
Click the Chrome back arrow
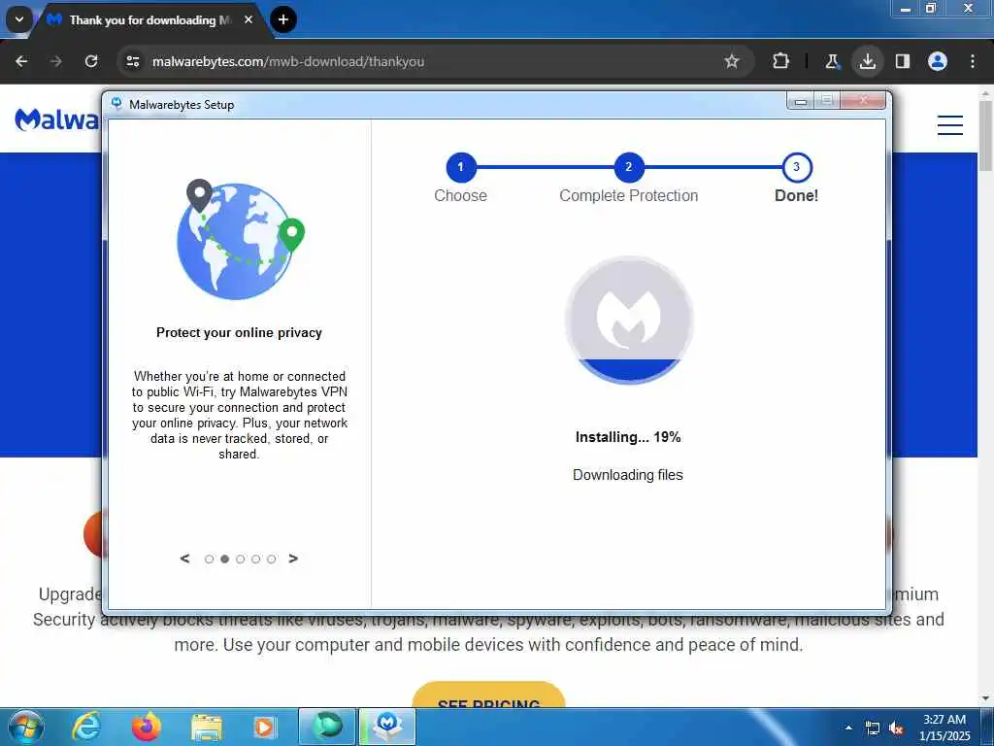[21, 61]
